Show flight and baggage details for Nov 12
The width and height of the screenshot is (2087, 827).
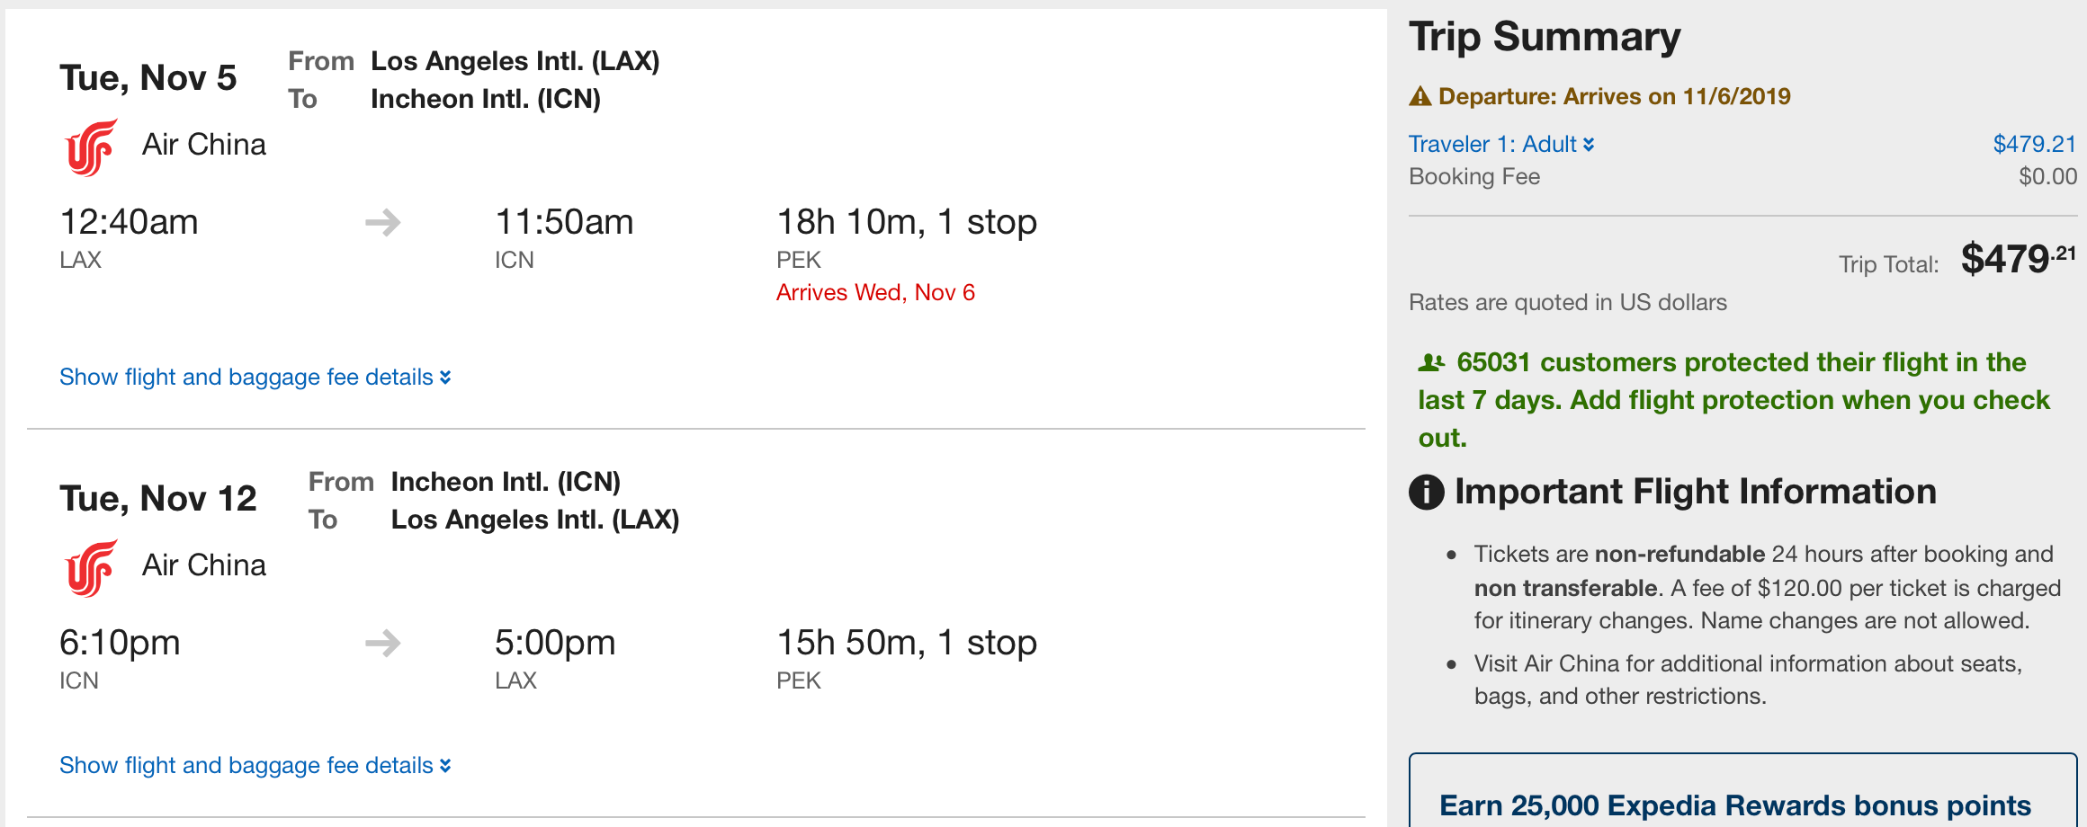coord(255,765)
